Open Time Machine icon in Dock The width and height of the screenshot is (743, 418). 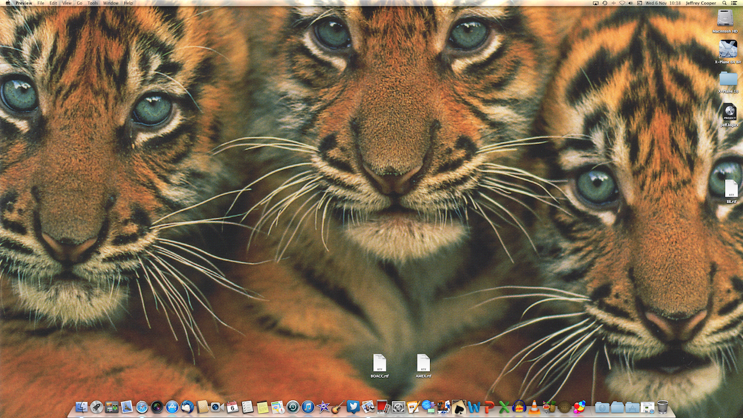(293, 407)
